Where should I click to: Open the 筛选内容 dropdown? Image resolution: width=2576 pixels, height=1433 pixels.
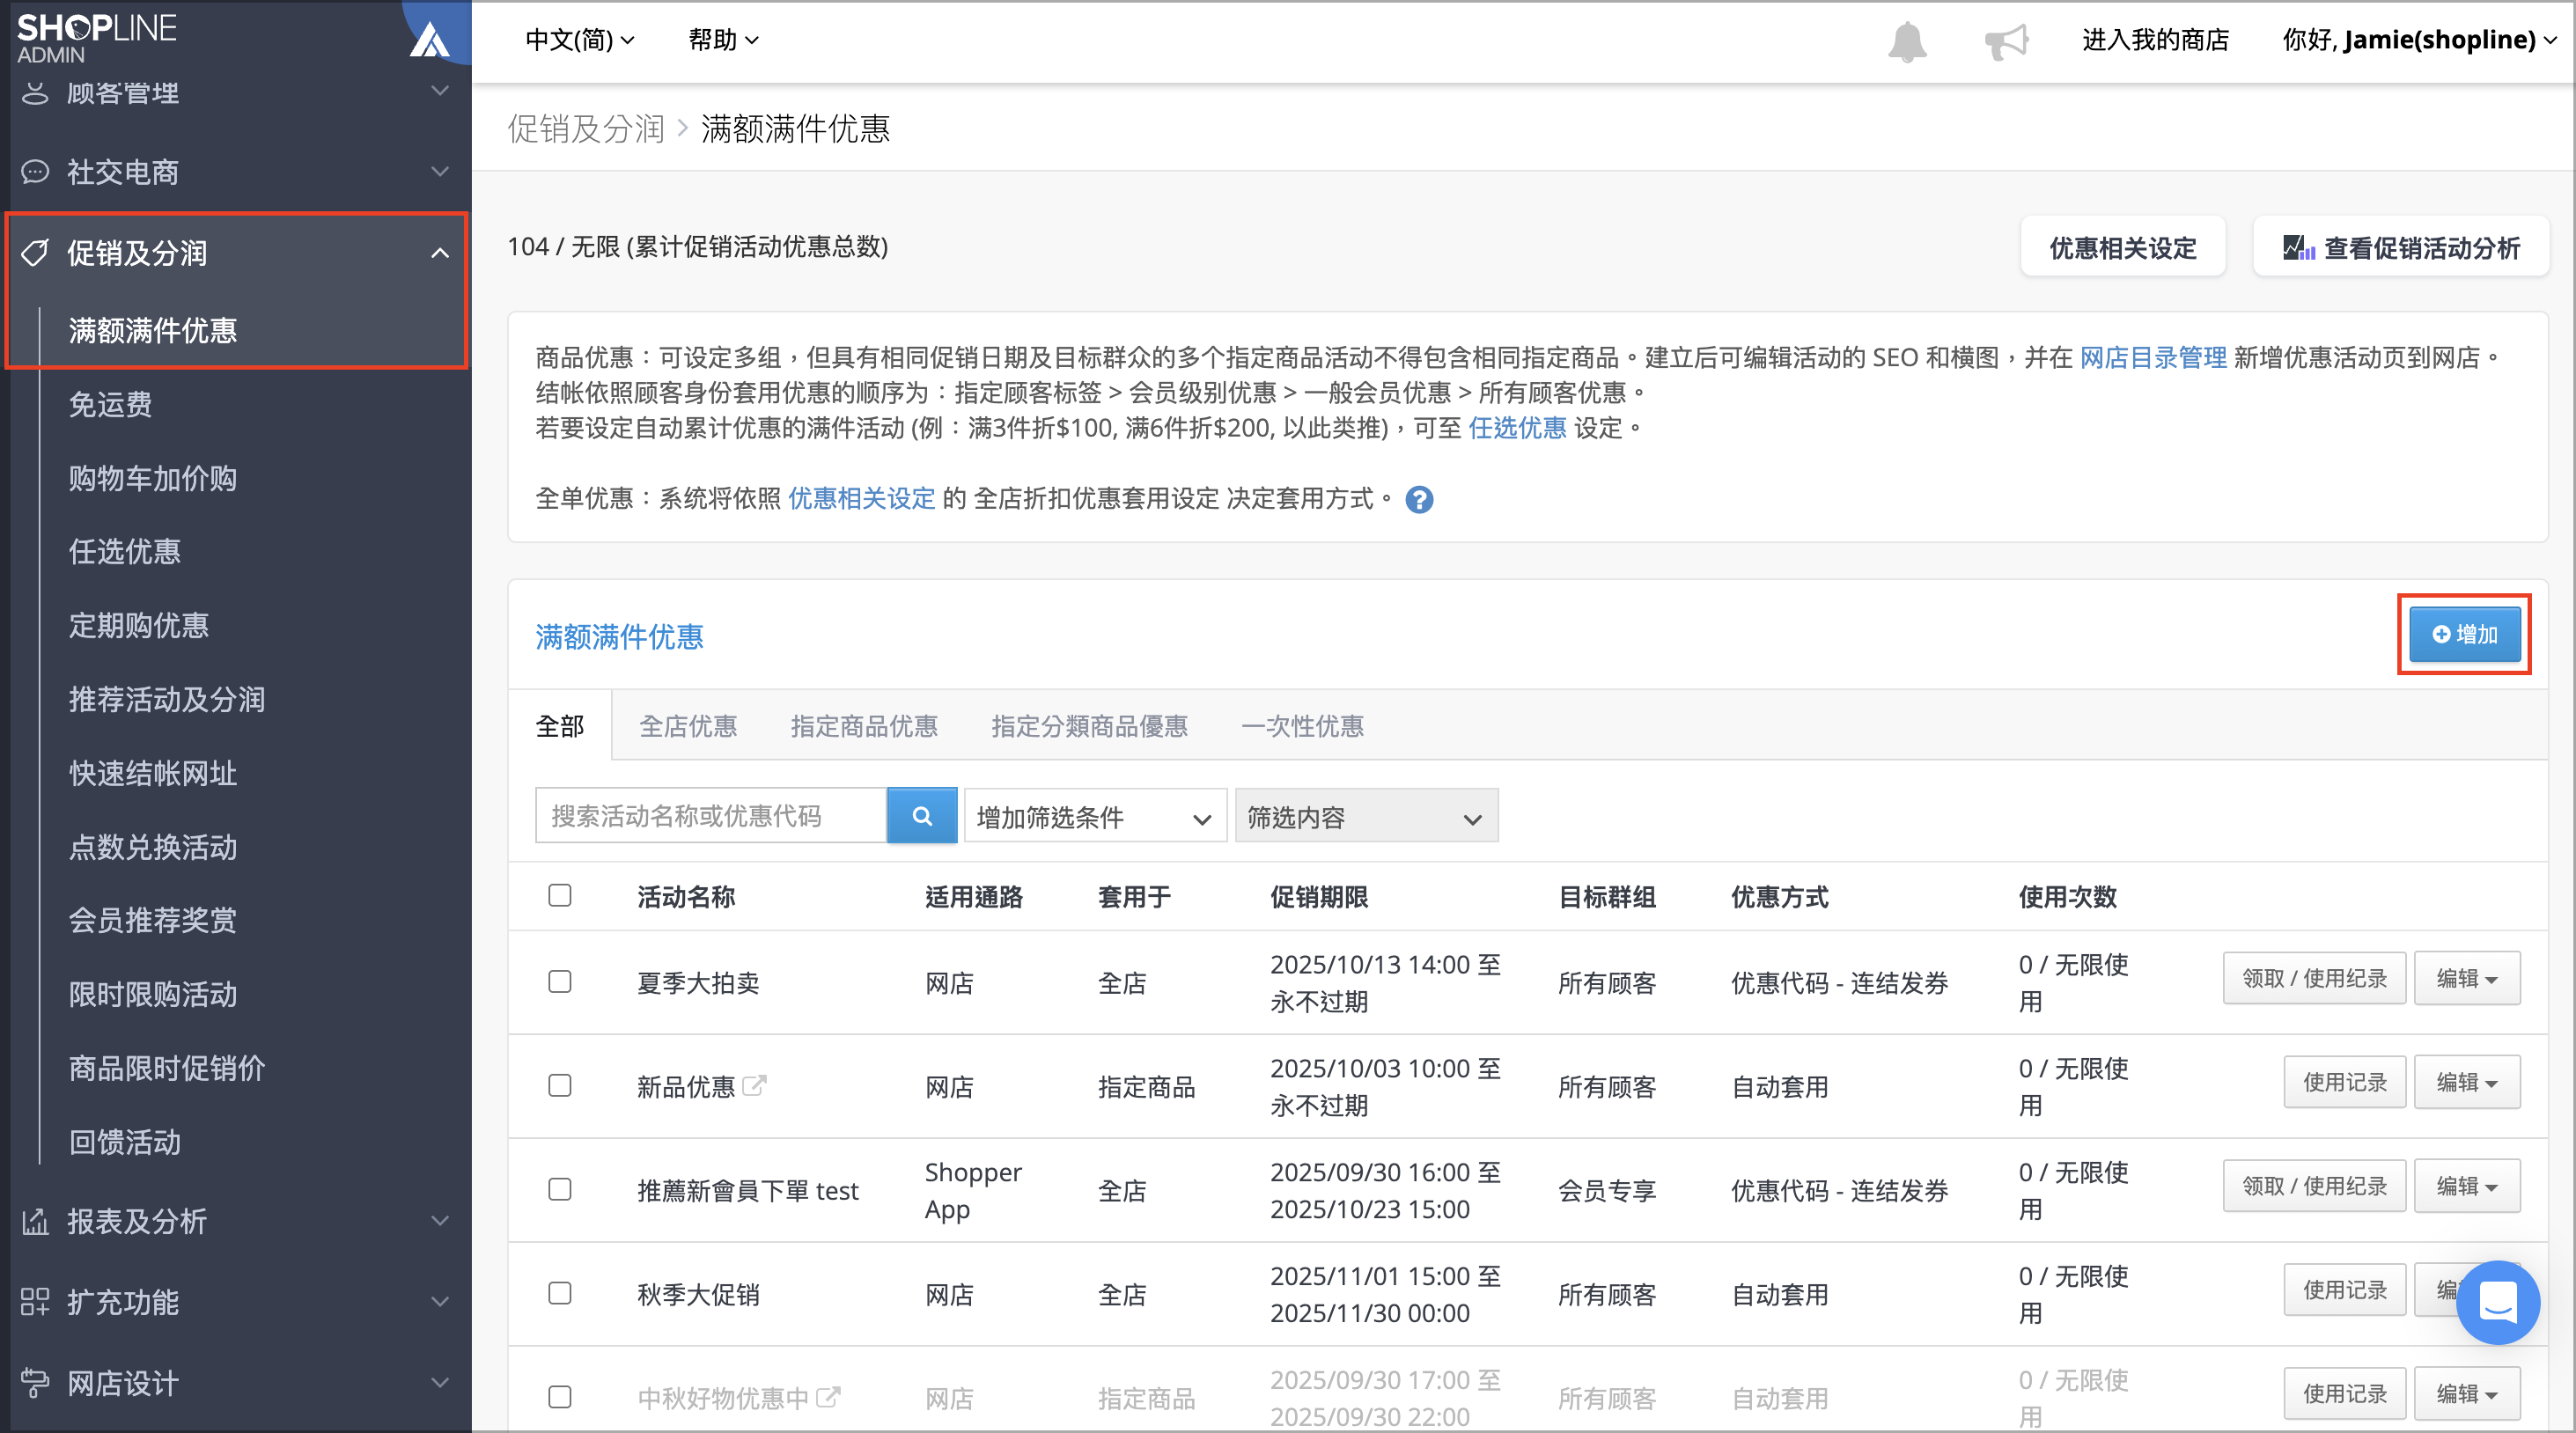pos(1366,816)
